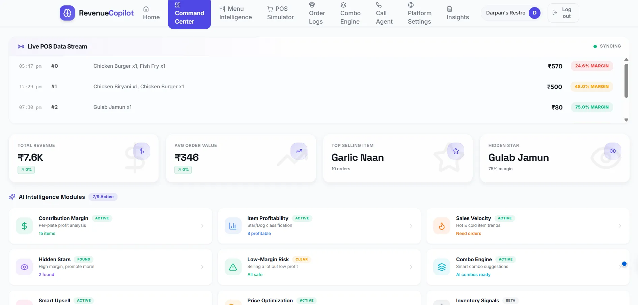Image resolution: width=638 pixels, height=305 pixels.
Task: Click the ₹80 order amount
Action: click(x=557, y=108)
